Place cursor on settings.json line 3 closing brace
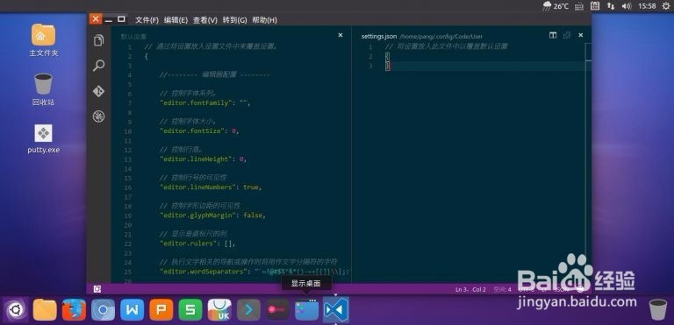The height and width of the screenshot is (325, 674). pos(388,66)
